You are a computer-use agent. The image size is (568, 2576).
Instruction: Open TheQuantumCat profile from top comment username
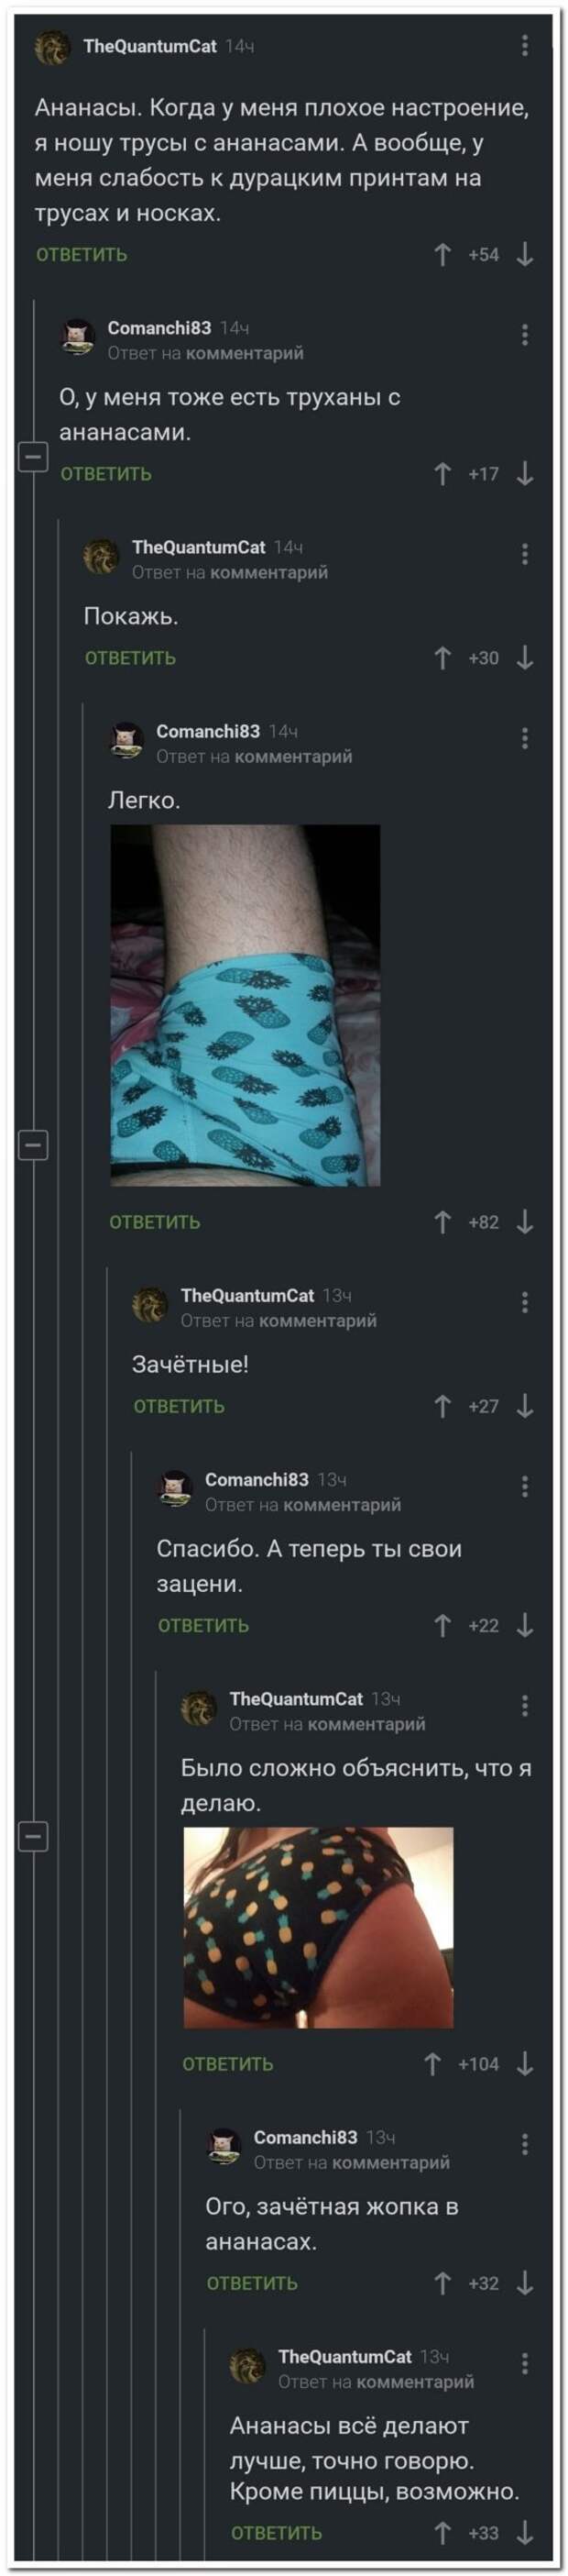pos(149,46)
